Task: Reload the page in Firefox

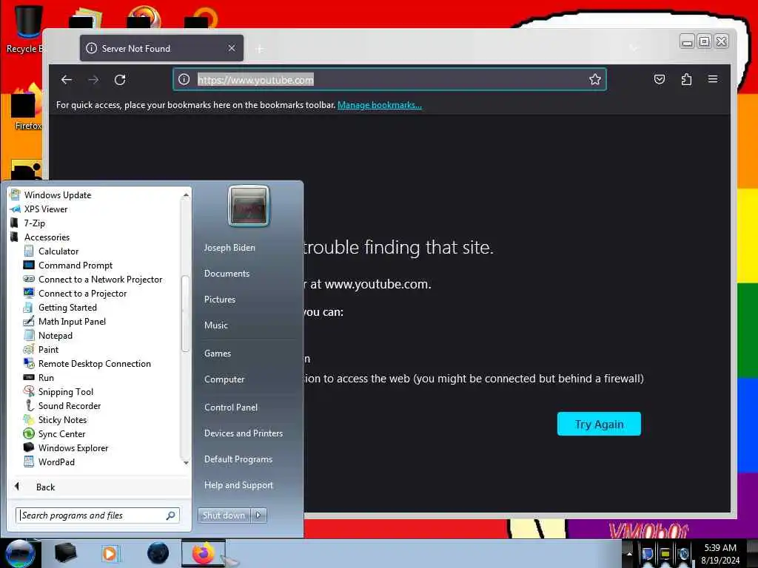Action: point(120,80)
